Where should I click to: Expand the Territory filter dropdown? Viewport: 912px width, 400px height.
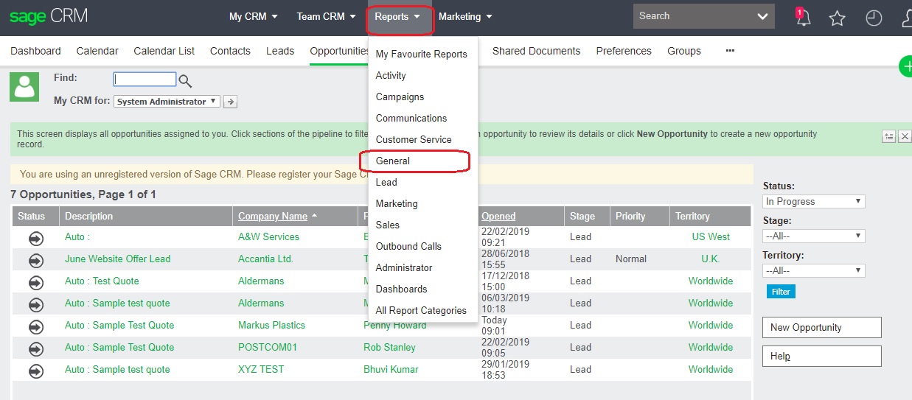coord(813,270)
